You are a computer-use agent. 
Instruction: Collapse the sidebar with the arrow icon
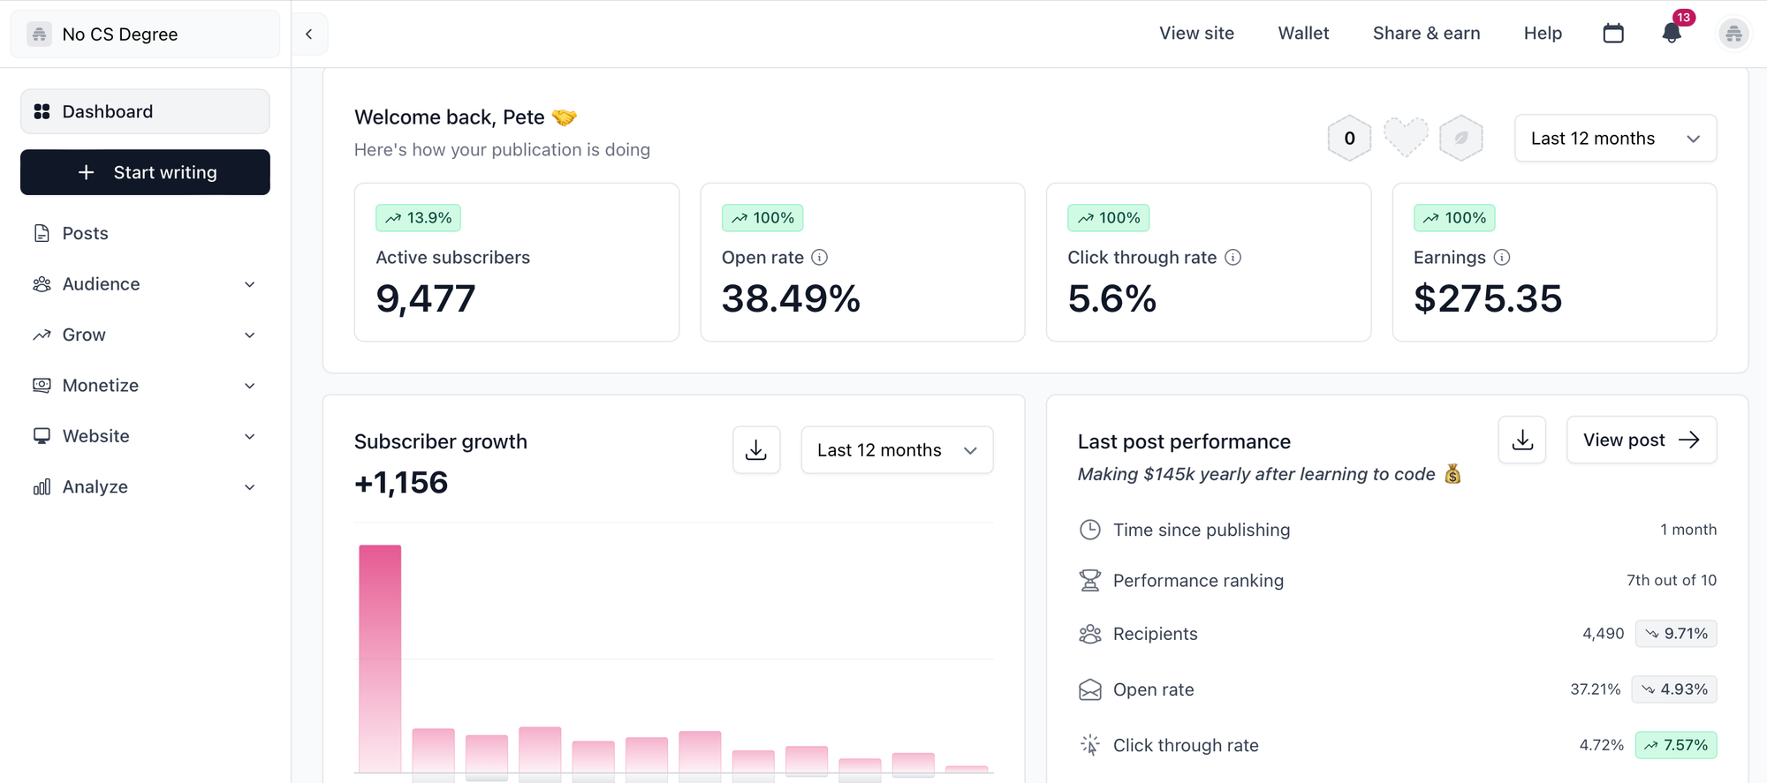309,34
